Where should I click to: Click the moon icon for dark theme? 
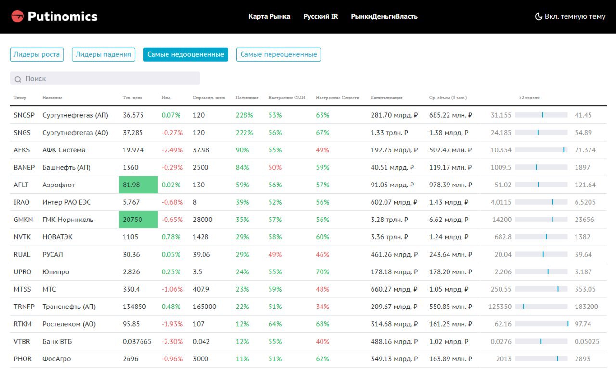pos(539,16)
